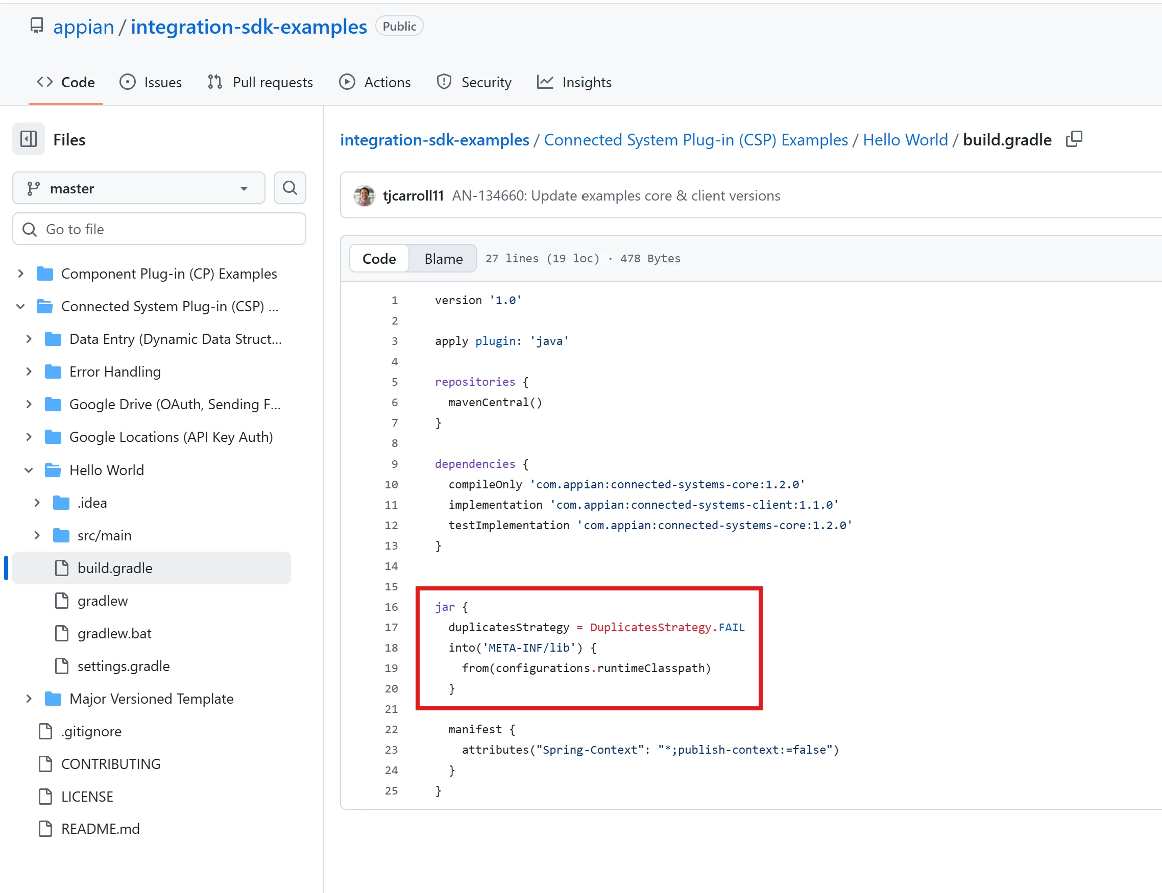Go to integration-sdk-examples breadcrumb root

(434, 140)
